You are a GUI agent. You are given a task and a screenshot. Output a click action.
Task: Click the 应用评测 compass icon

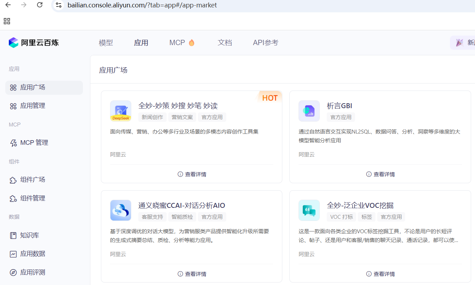pos(13,273)
